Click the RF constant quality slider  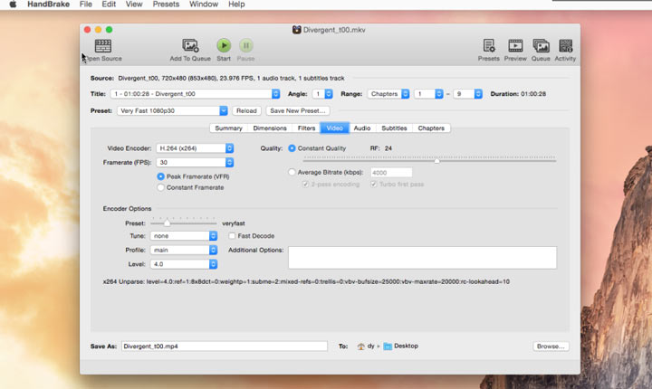coord(429,160)
